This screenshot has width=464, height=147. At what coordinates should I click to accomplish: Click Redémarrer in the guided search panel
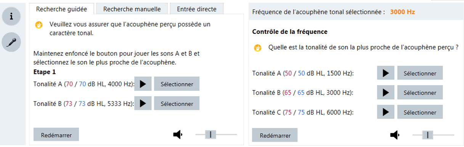click(x=56, y=134)
